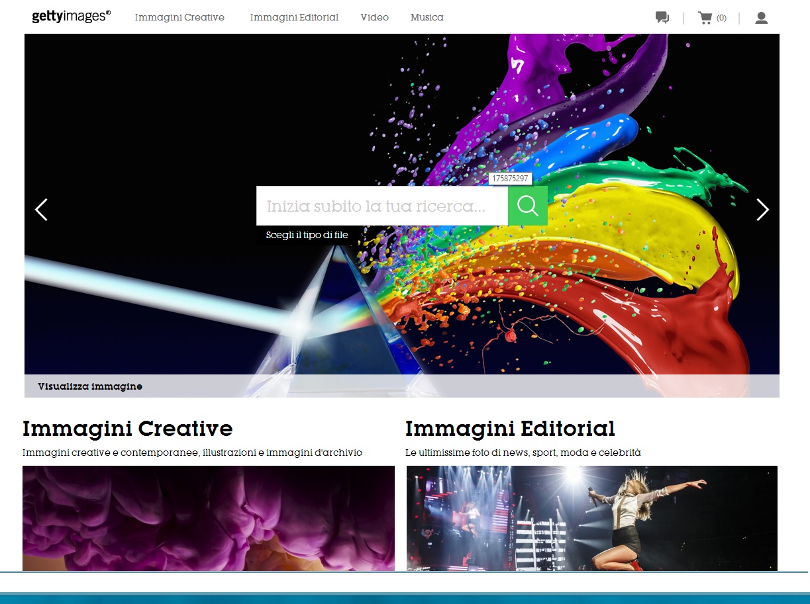Click the cart count (0)
810x604 pixels.
click(721, 18)
